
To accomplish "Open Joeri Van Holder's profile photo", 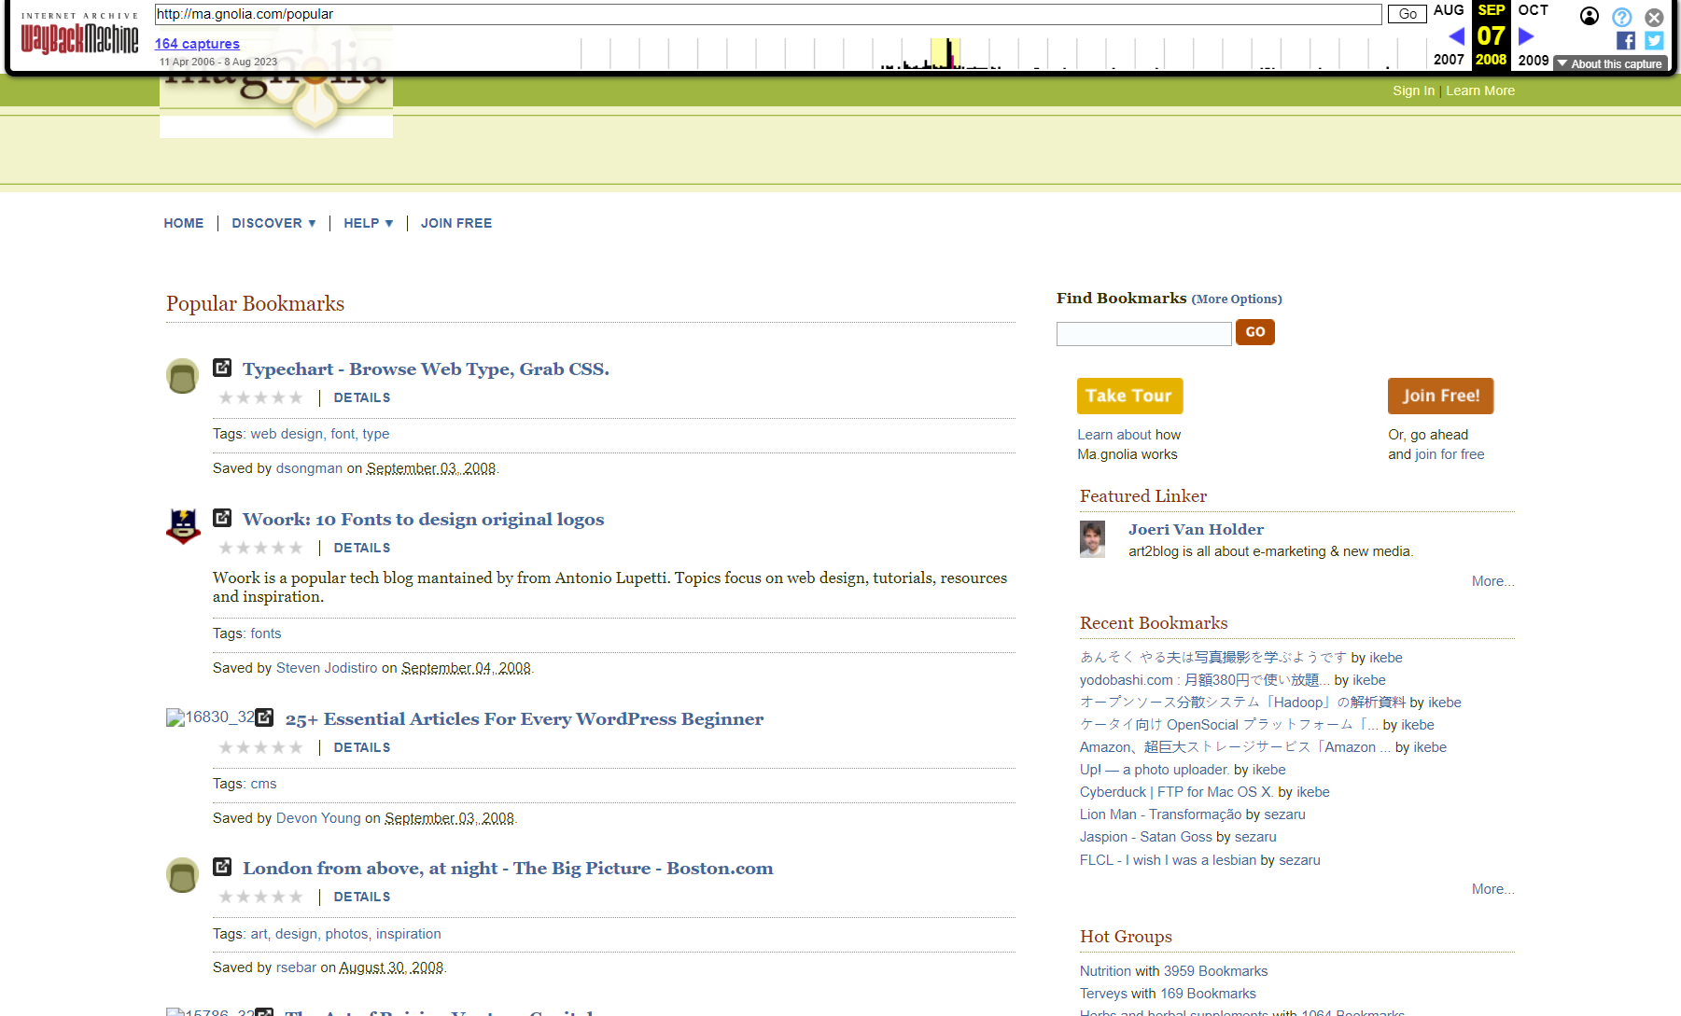I will pyautogui.click(x=1092, y=539).
